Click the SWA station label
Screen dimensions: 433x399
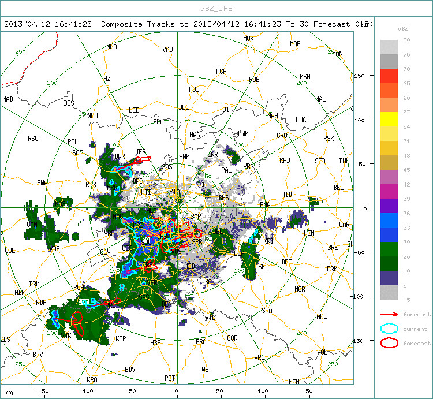42,183
